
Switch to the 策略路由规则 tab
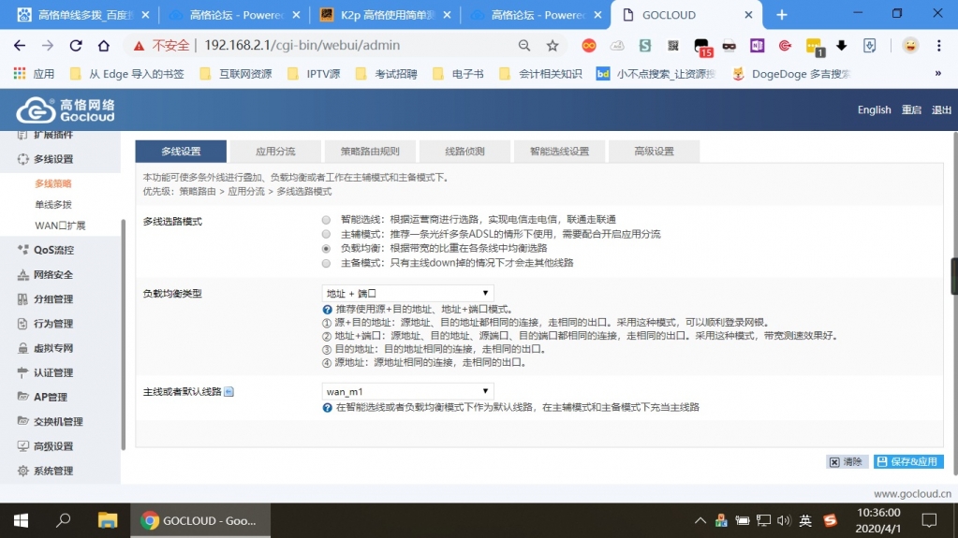pyautogui.click(x=370, y=152)
